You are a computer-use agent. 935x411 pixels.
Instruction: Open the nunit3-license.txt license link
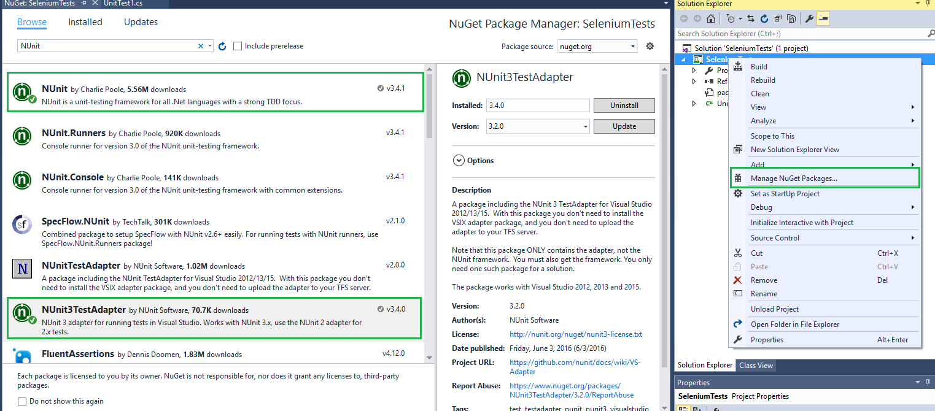(x=576, y=334)
